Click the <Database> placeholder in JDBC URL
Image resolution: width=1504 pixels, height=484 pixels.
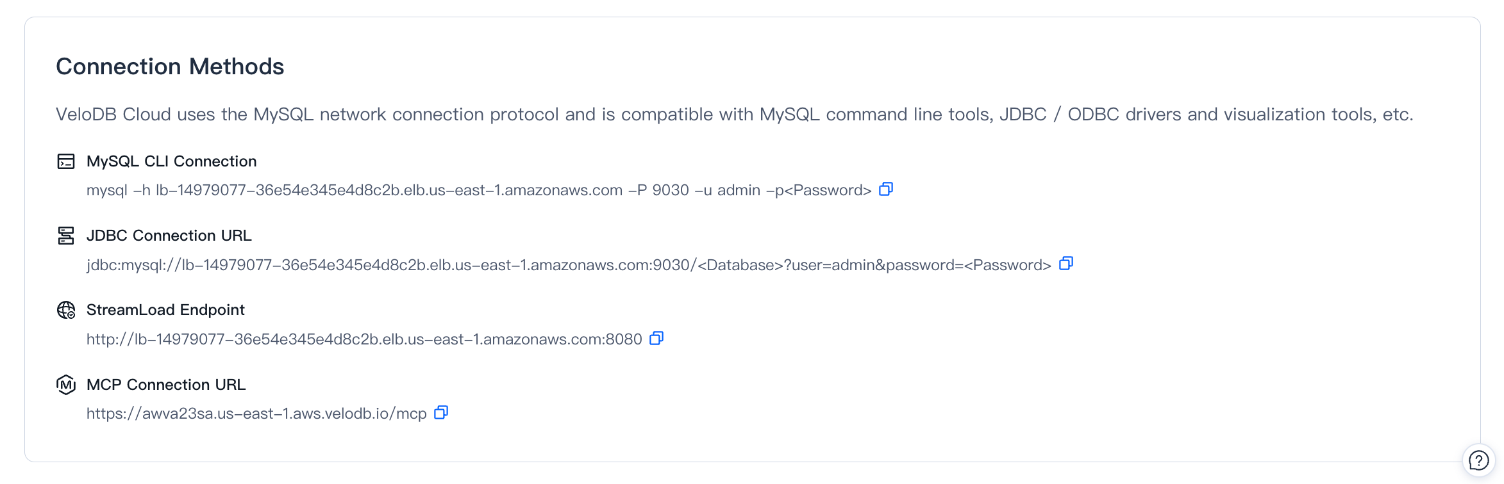coord(740,266)
